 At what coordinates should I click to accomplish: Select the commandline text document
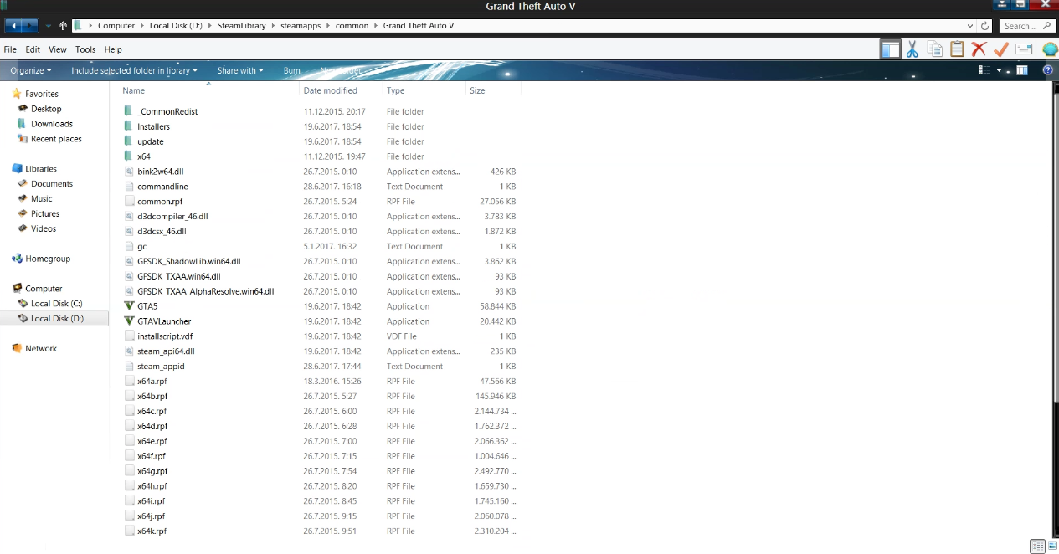(162, 187)
